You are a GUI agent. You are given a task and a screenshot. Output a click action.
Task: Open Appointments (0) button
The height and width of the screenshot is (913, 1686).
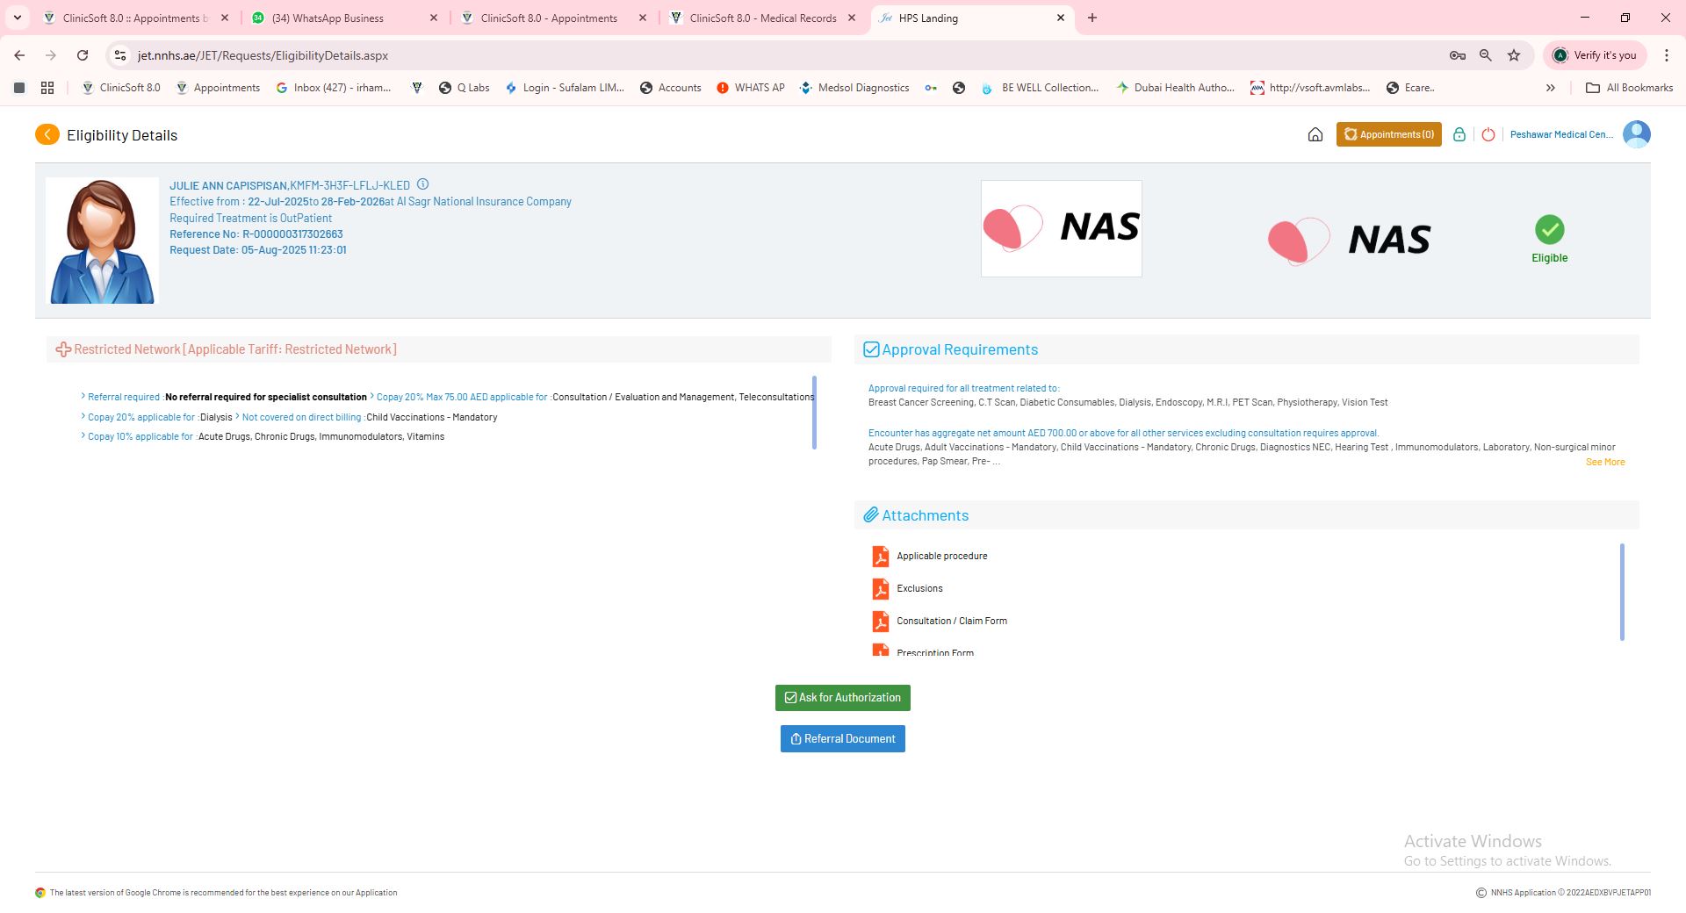[x=1389, y=134]
